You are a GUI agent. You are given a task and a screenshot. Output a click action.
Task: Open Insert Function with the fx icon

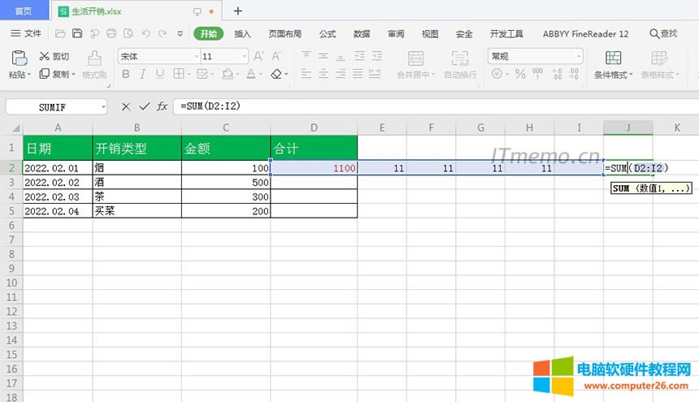click(x=163, y=106)
